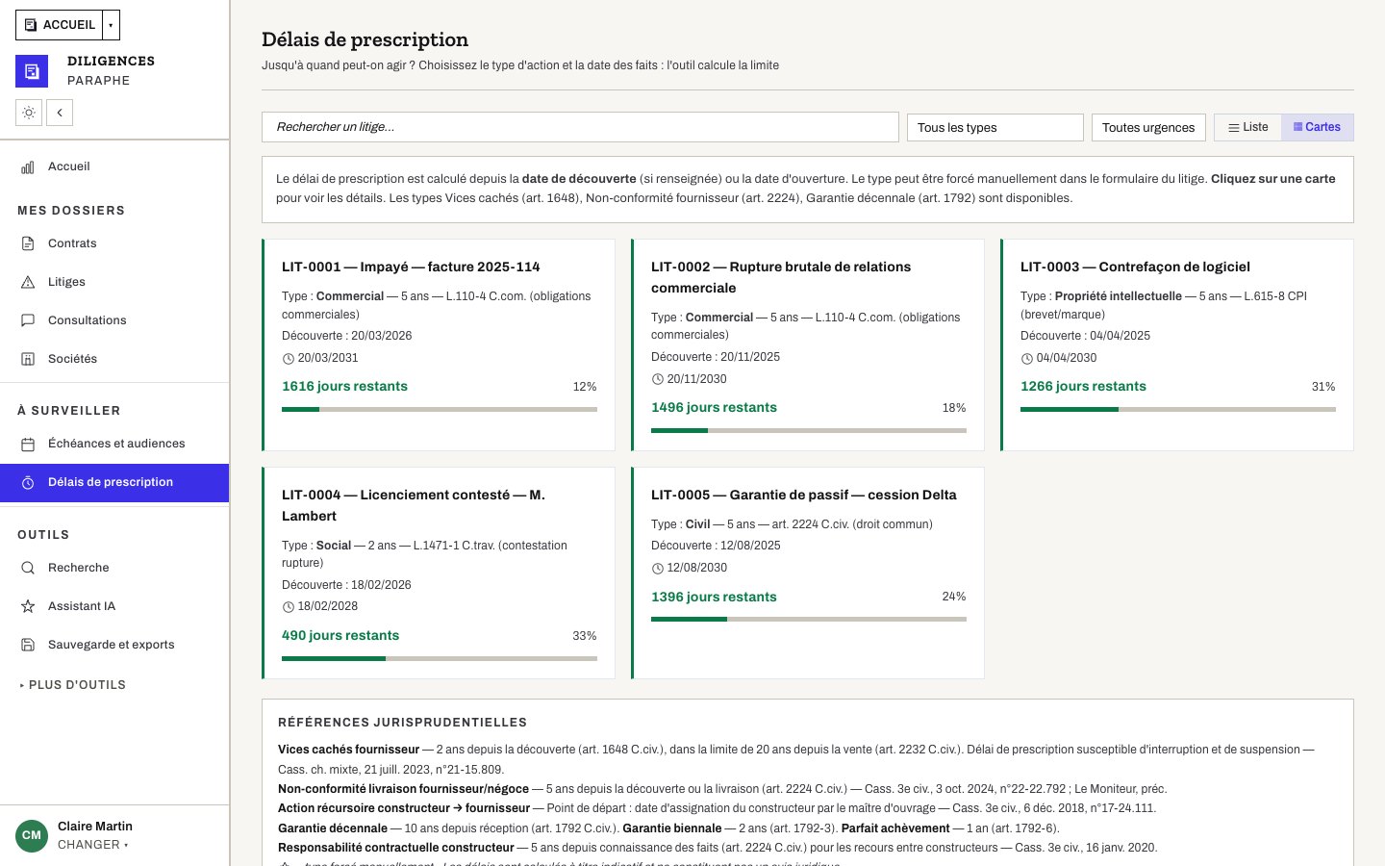Image resolution: width=1385 pixels, height=866 pixels.
Task: Click the clock icon beside 04/04/2030
Action: 1027,359
